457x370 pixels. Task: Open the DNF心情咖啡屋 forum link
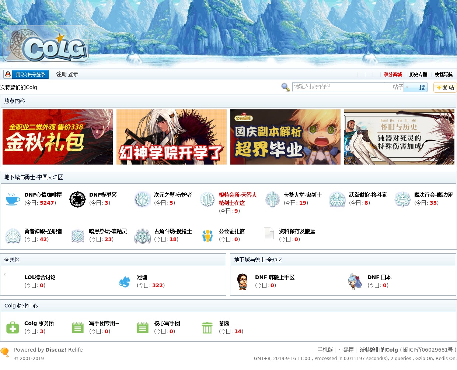(x=43, y=195)
